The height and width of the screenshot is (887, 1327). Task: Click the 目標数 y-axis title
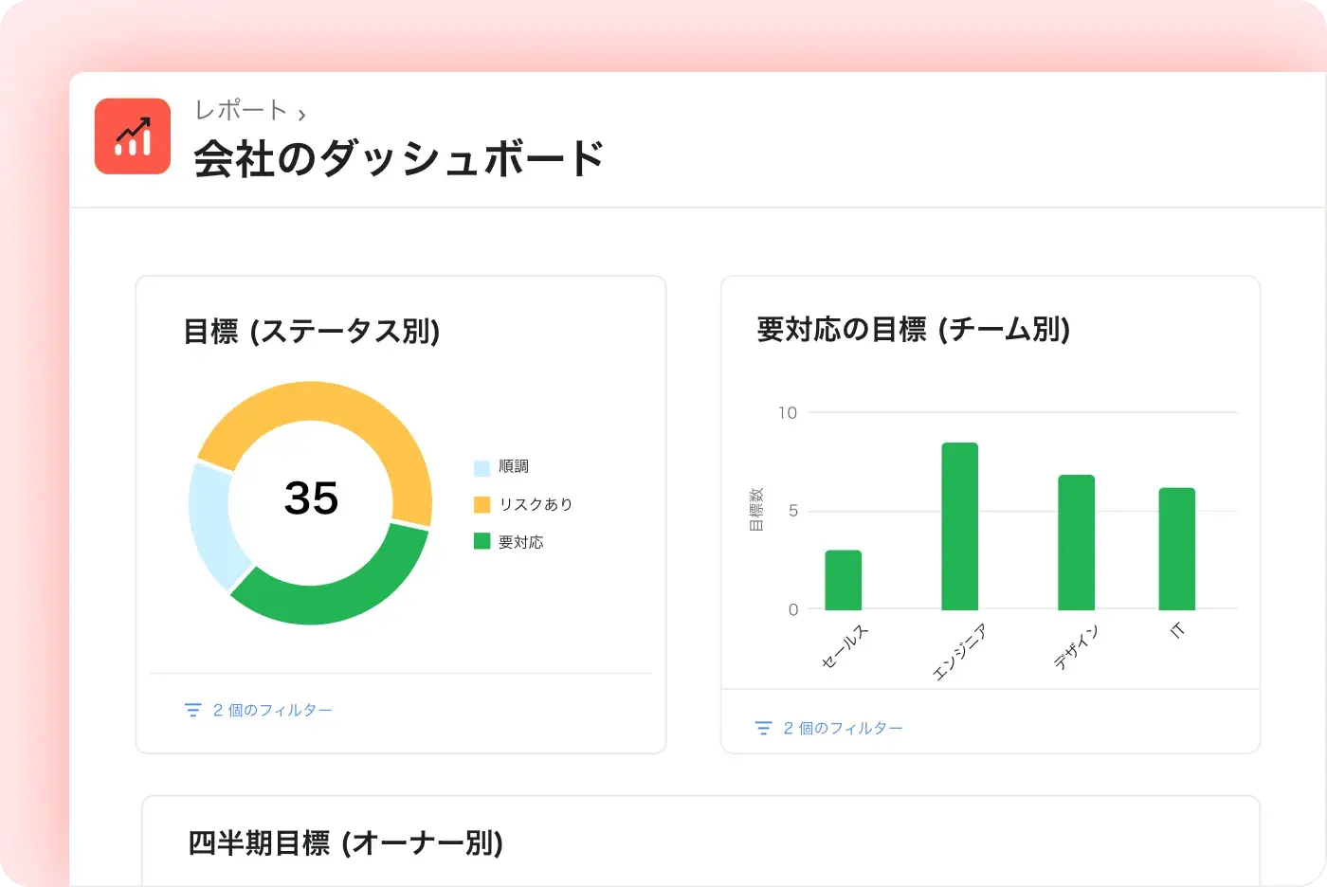[756, 510]
